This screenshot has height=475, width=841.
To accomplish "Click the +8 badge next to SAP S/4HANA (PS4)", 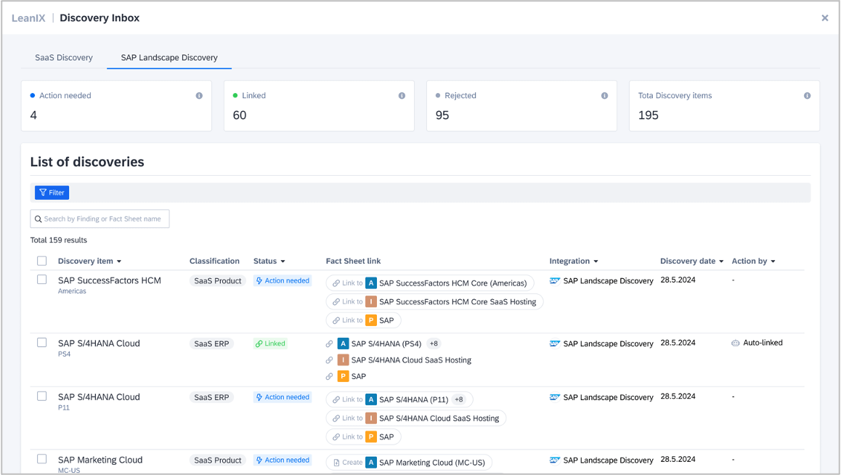I will pyautogui.click(x=433, y=343).
